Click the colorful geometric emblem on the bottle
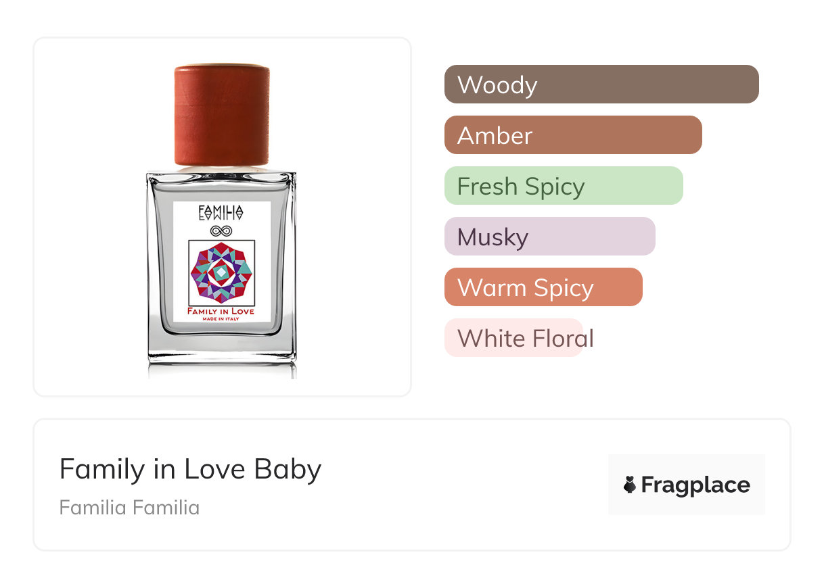Viewport: 824px width, 584px height. (221, 273)
